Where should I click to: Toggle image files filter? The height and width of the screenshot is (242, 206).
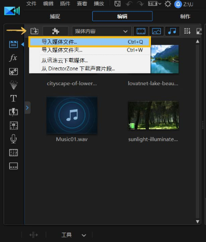coord(156,31)
